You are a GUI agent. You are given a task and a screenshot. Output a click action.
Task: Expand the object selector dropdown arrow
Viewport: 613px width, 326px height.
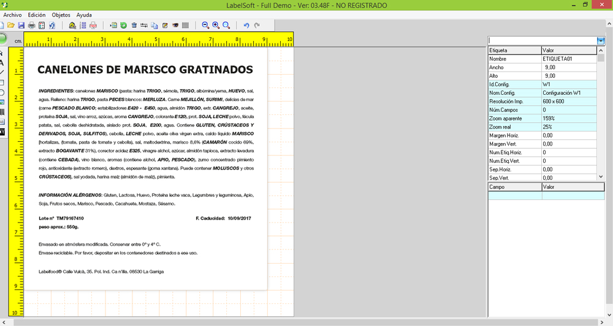(x=601, y=40)
